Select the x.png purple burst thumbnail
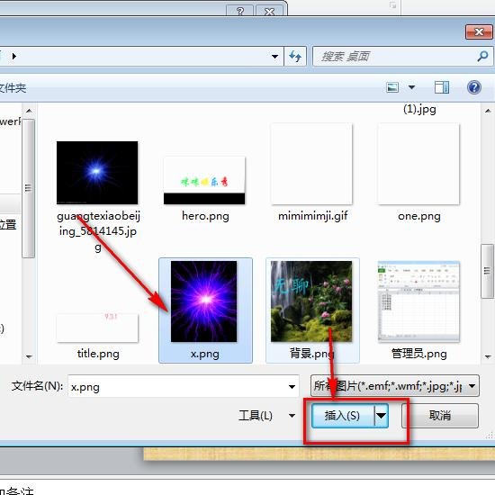Image resolution: width=495 pixels, height=495 pixels. (204, 301)
